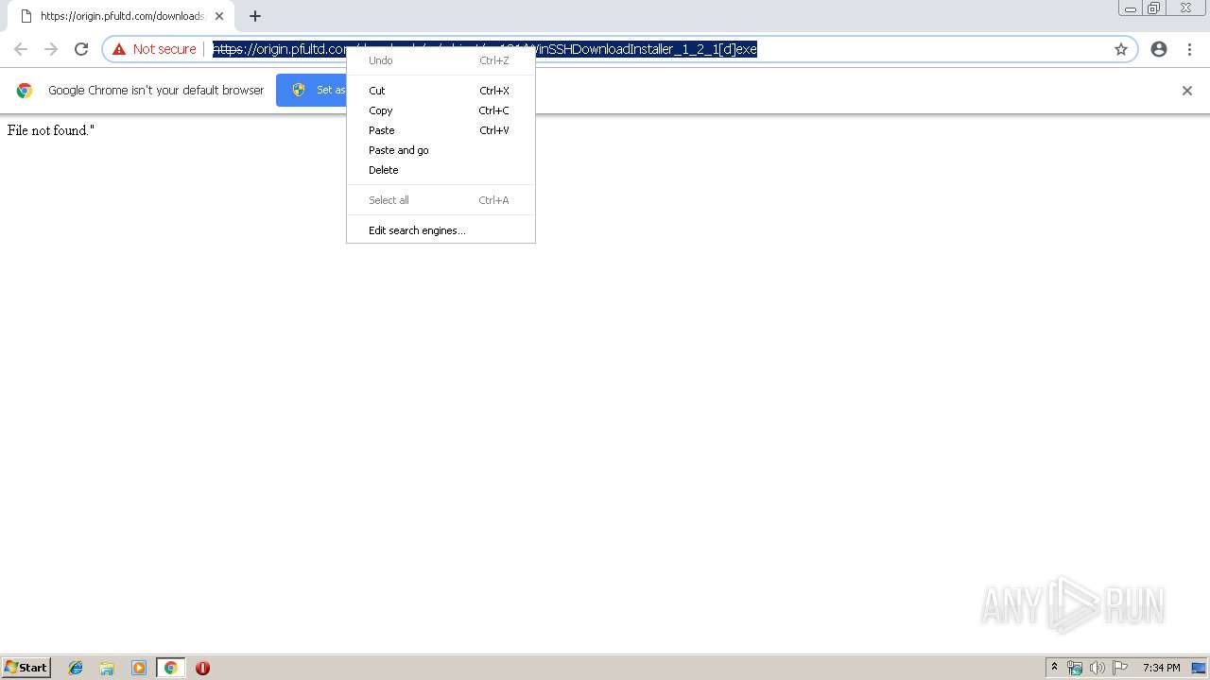This screenshot has width=1210, height=680.
Task: Switch to Chrome taskbar button
Action: [170, 668]
